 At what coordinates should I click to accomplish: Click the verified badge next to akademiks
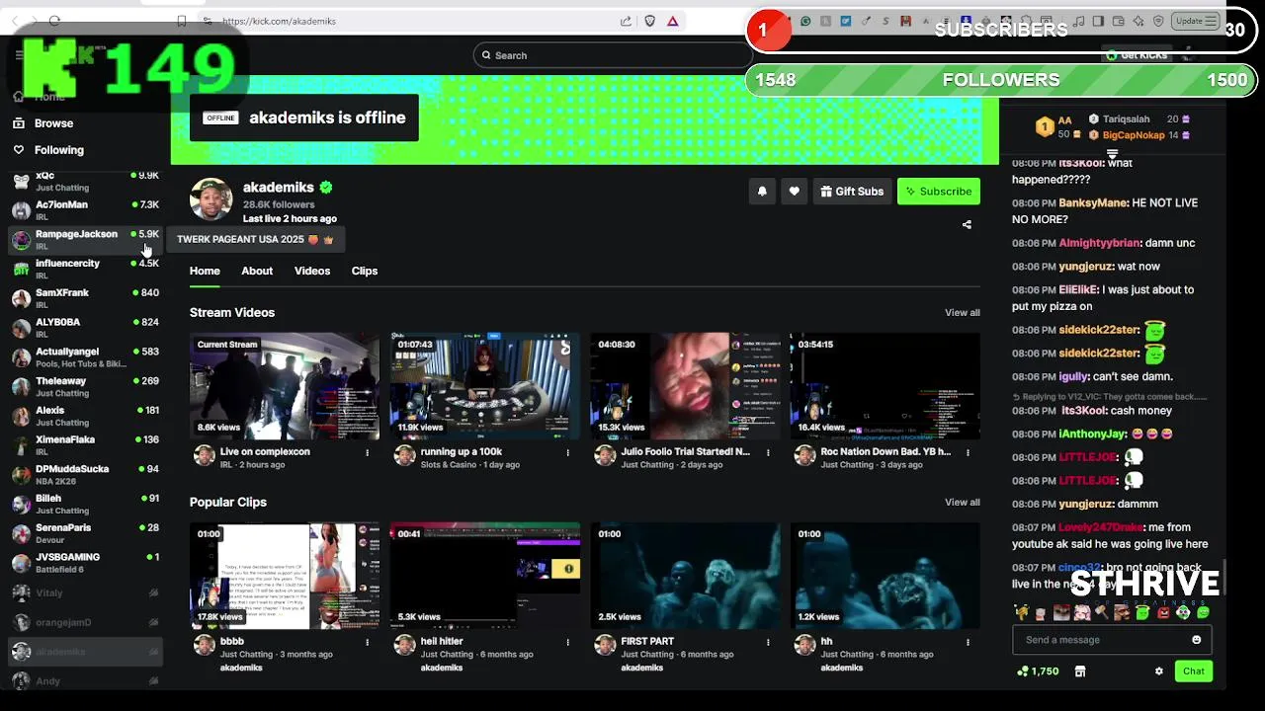(326, 188)
